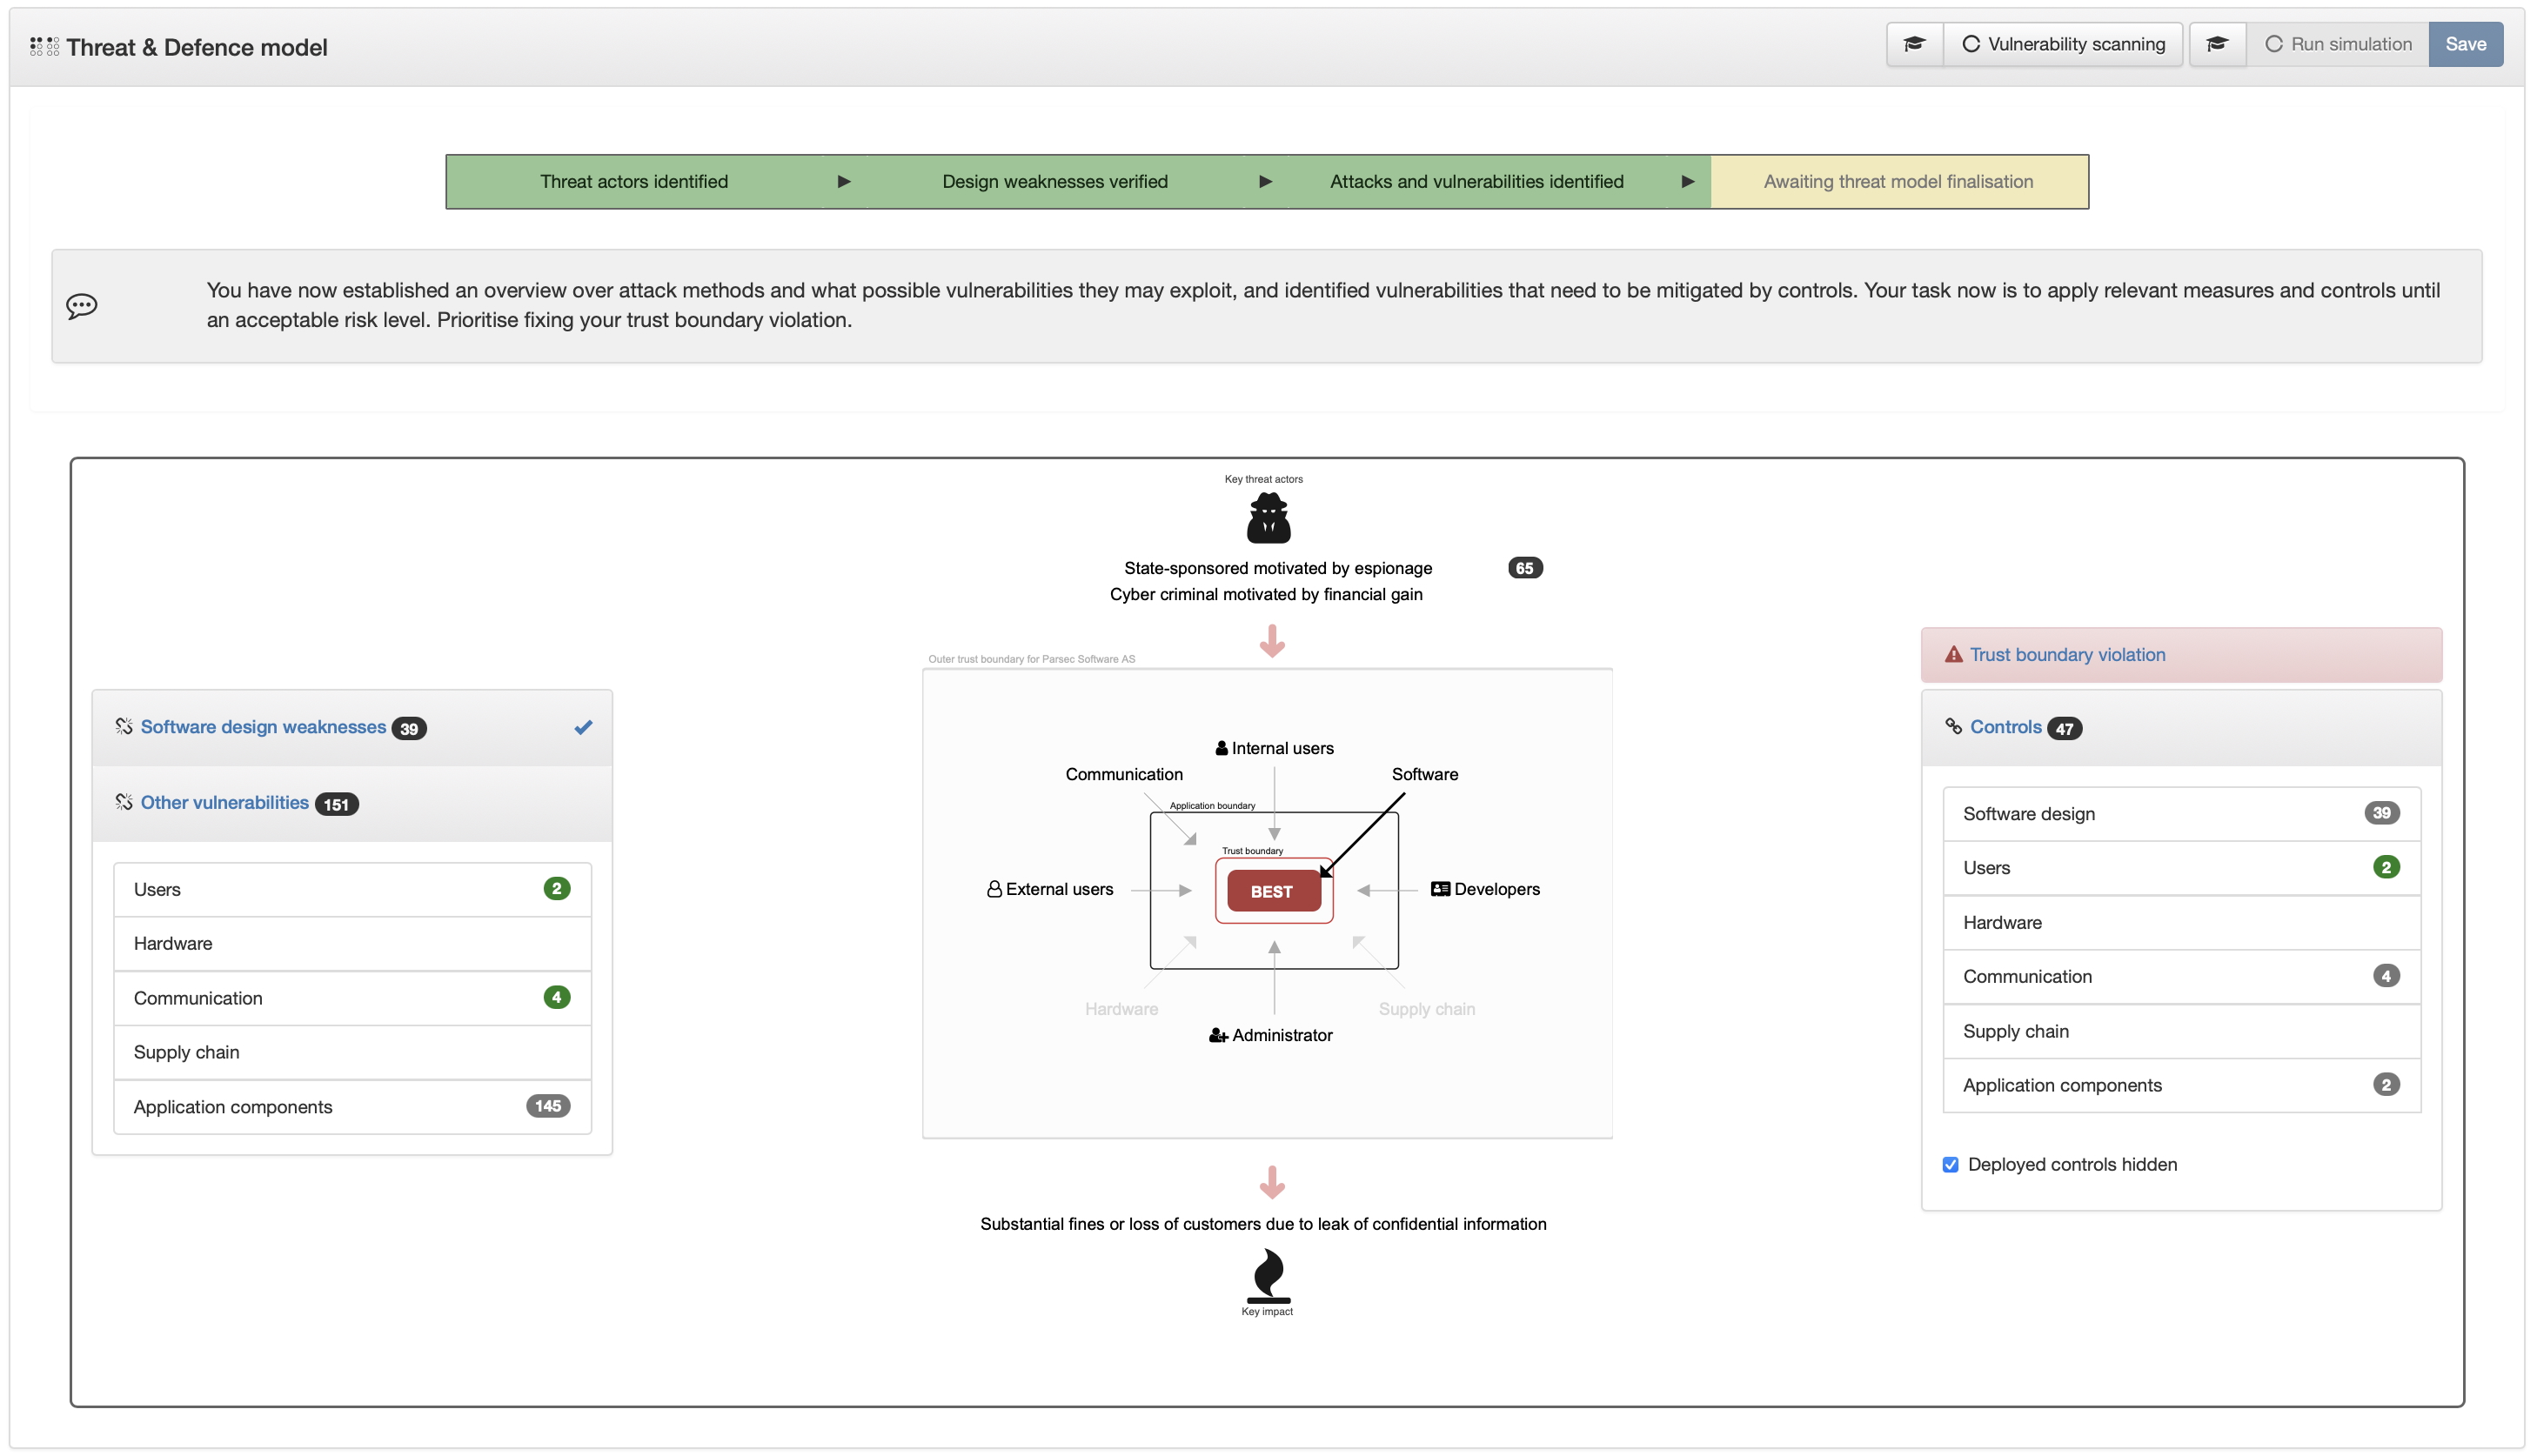Open Trust boundary violation link
The height and width of the screenshot is (1456, 2537).
pos(2067,655)
